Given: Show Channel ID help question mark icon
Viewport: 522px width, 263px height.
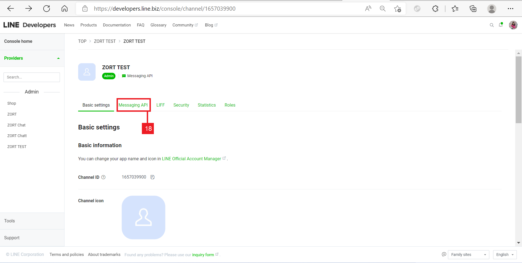Looking at the screenshot, I should 103,177.
